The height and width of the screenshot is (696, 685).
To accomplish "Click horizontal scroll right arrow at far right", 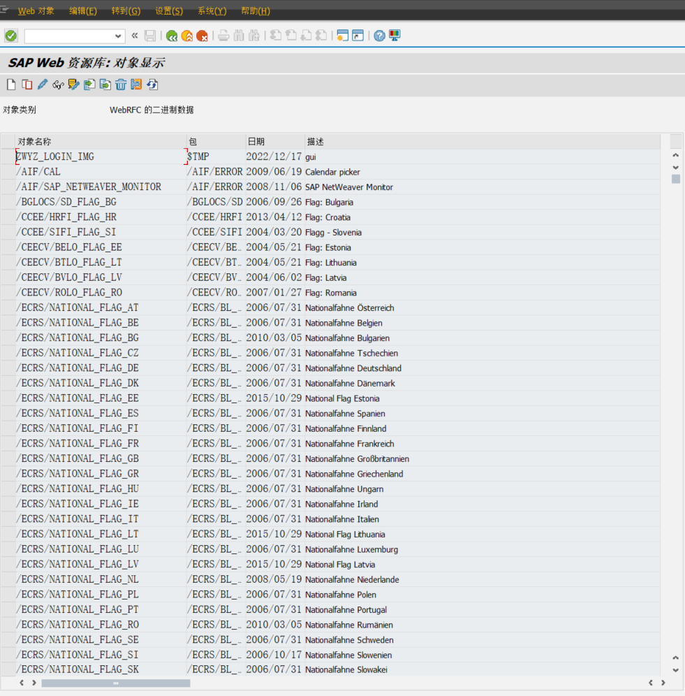I will [663, 683].
